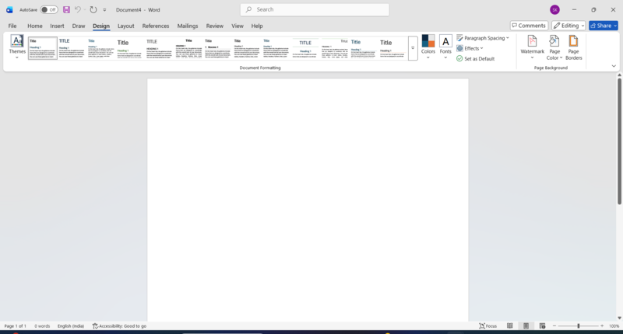
Task: Open the SK account profile icon
Action: point(554,9)
